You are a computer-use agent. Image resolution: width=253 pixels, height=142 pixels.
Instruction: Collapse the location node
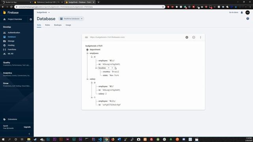pyautogui.click(x=96, y=68)
